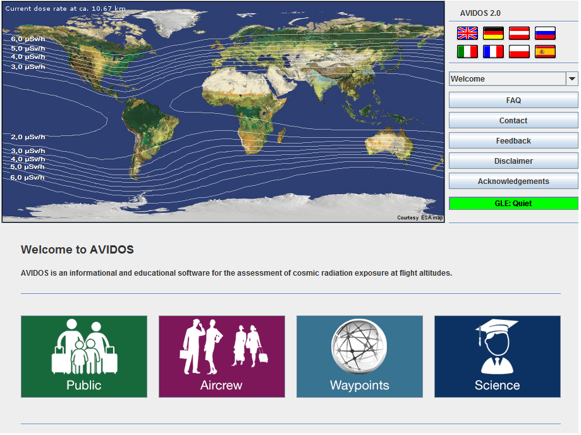Switch to Spanish via Spanish flag
This screenshot has width=581, height=435.
545,51
